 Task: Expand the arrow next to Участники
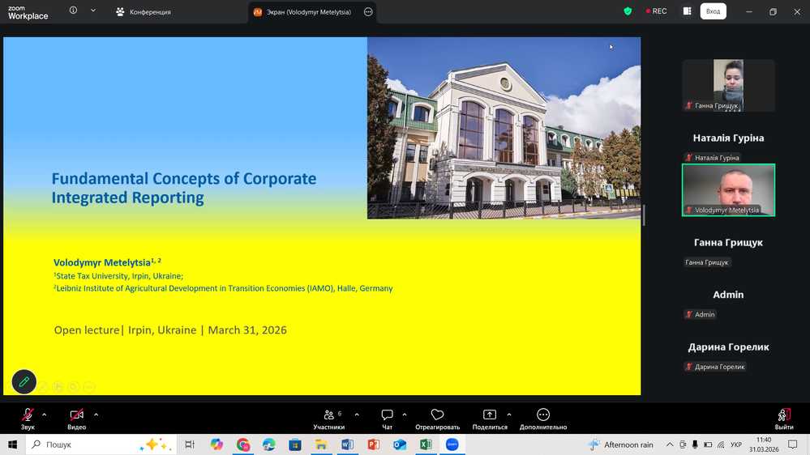pyautogui.click(x=357, y=415)
